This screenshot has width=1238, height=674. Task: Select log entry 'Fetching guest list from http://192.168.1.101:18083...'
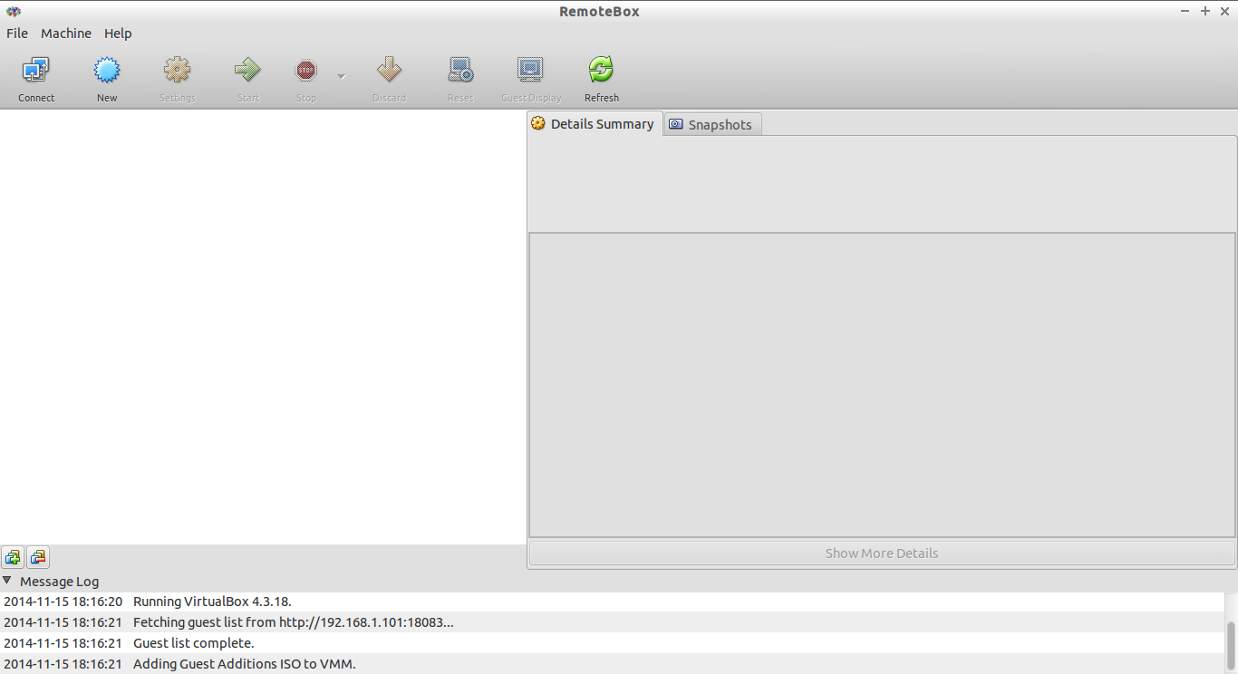coord(612,622)
